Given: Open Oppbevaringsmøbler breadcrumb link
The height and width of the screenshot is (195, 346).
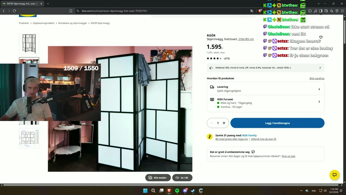Looking at the screenshot, I should click(x=44, y=23).
